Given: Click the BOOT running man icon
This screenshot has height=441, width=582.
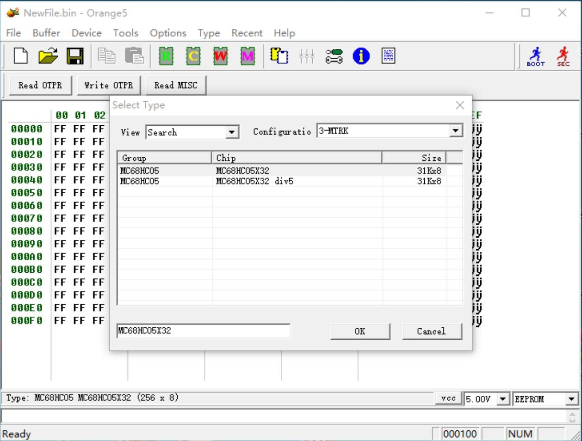Looking at the screenshot, I should click(x=535, y=56).
